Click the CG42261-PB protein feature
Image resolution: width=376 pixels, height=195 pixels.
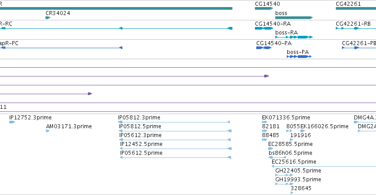tap(359, 48)
